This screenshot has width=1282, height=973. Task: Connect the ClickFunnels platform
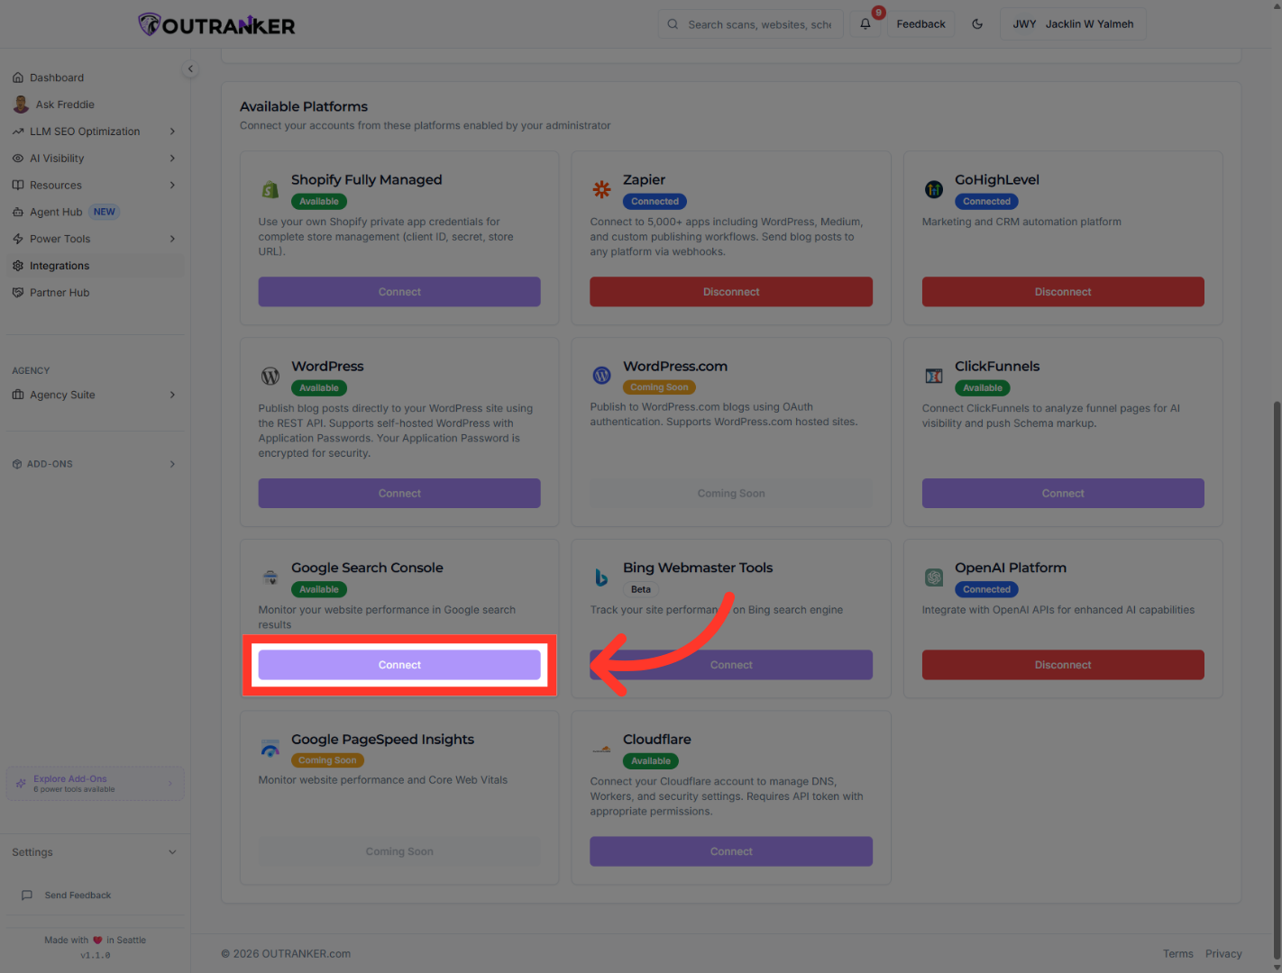[x=1063, y=494]
